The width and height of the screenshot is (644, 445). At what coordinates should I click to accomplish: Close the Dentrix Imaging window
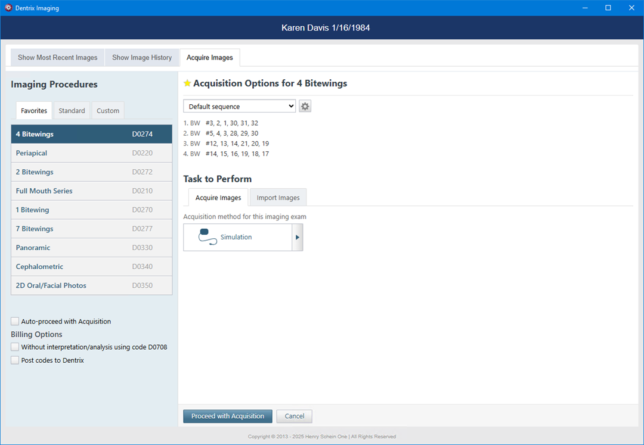631,8
